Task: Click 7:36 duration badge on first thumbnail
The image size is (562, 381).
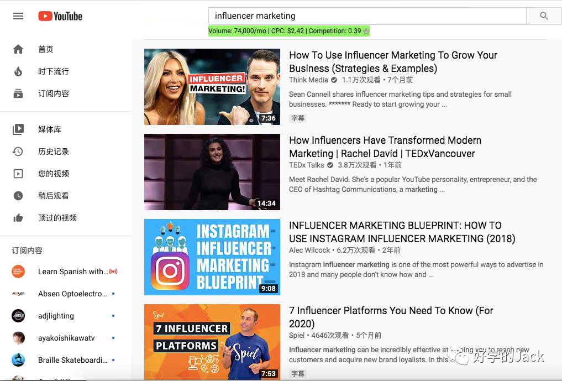Action: click(x=269, y=118)
